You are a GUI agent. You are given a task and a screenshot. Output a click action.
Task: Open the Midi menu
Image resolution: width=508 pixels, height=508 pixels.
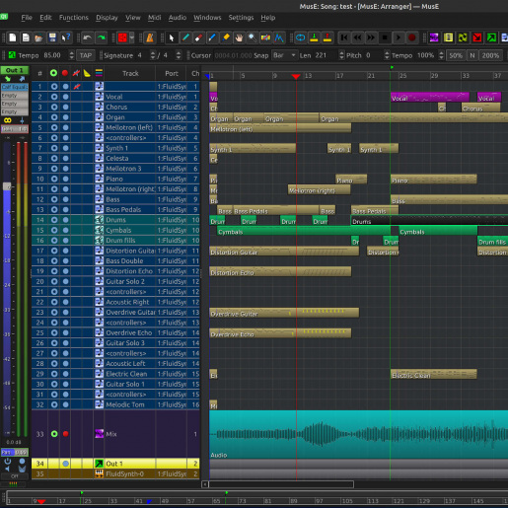pos(154,18)
